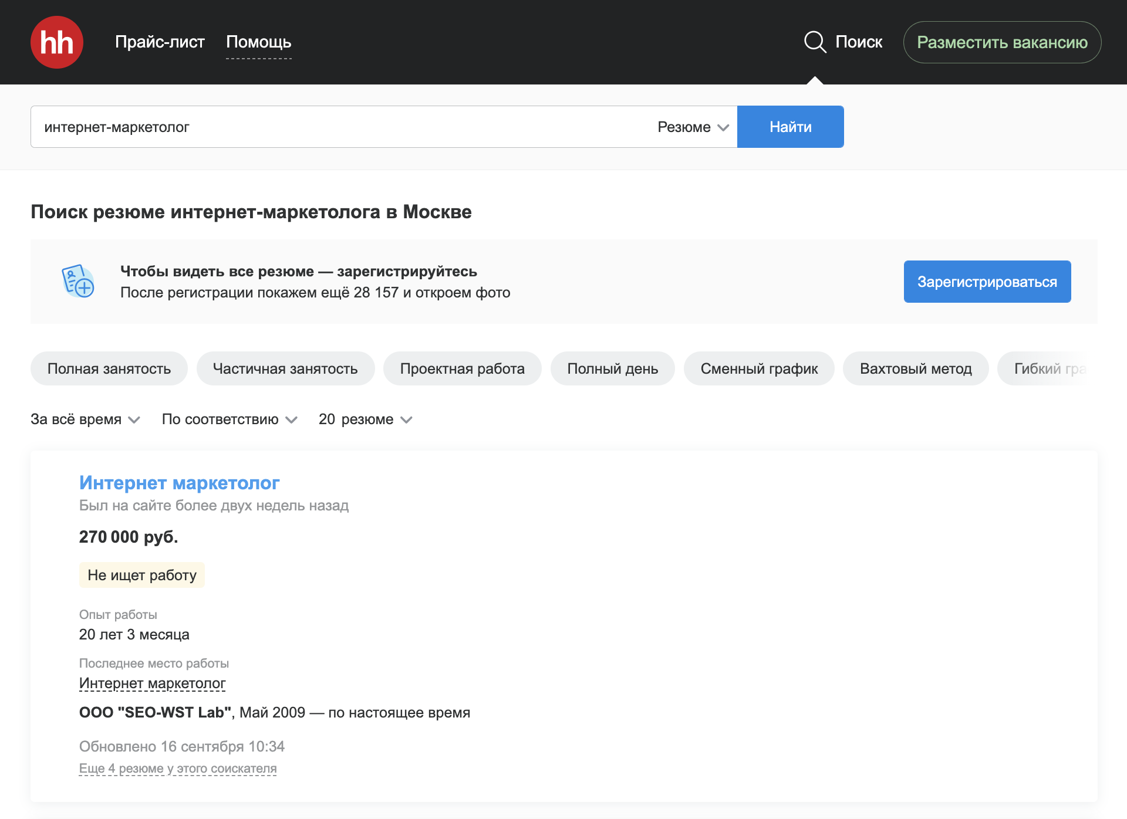Toggle the Проектная работа filter
The image size is (1127, 819).
pos(463,368)
